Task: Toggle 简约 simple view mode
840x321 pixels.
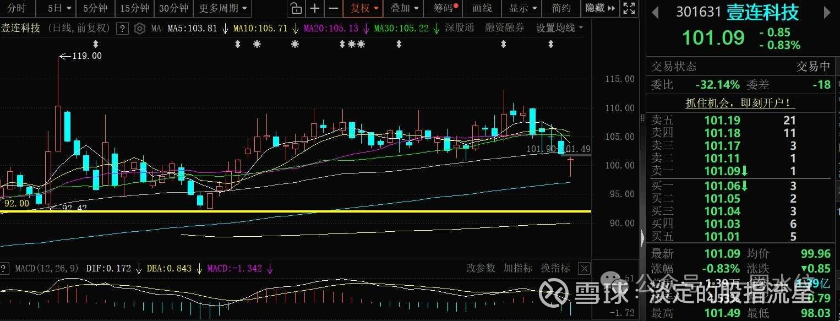Action: pyautogui.click(x=561, y=8)
